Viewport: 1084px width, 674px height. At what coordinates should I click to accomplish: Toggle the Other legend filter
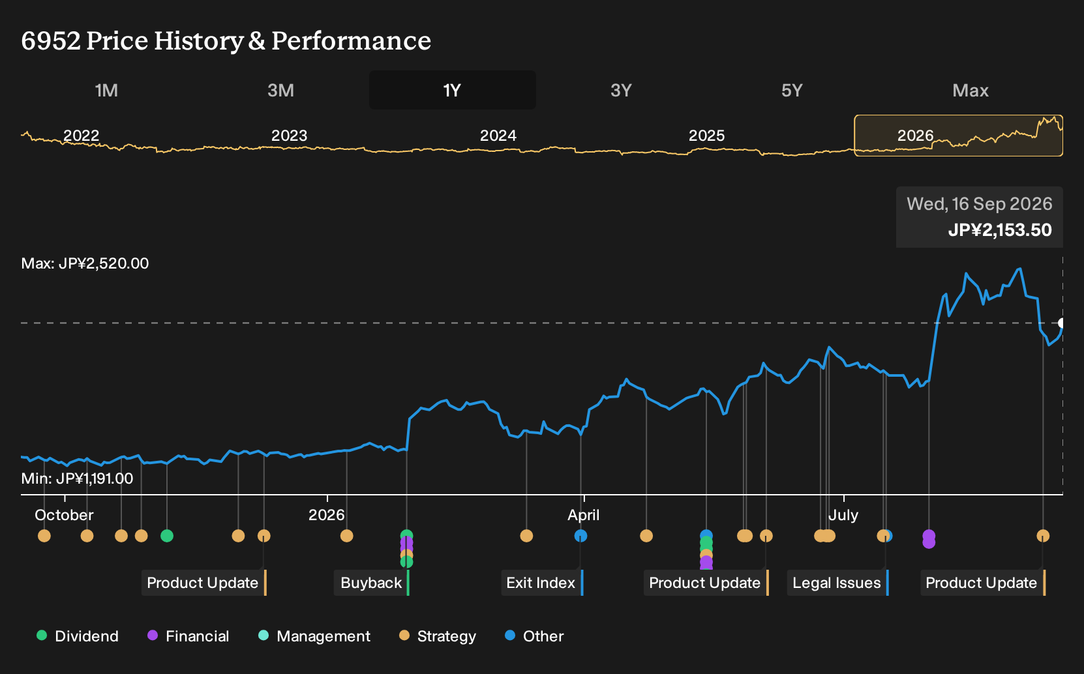(x=534, y=636)
